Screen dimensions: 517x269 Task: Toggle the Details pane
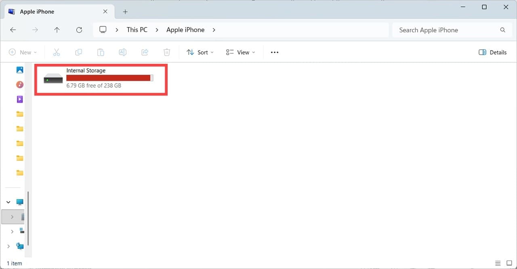[x=492, y=52]
